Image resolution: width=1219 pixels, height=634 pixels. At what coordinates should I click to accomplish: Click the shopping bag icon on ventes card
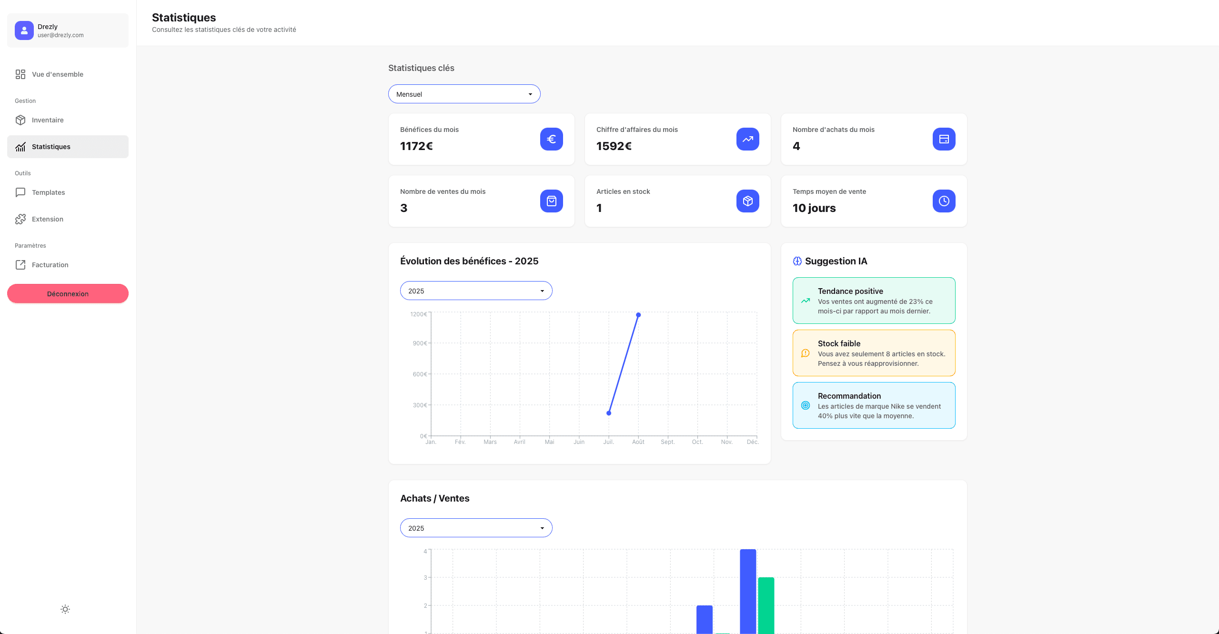click(x=551, y=201)
